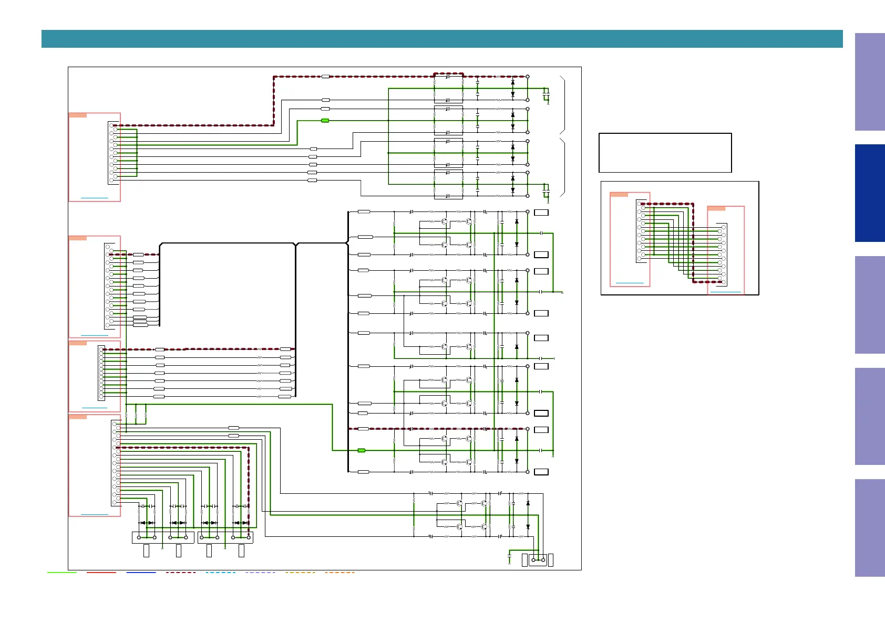Image resolution: width=885 pixels, height=625 pixels.
Task: Click the solid green legend line
Action: [x=62, y=573]
